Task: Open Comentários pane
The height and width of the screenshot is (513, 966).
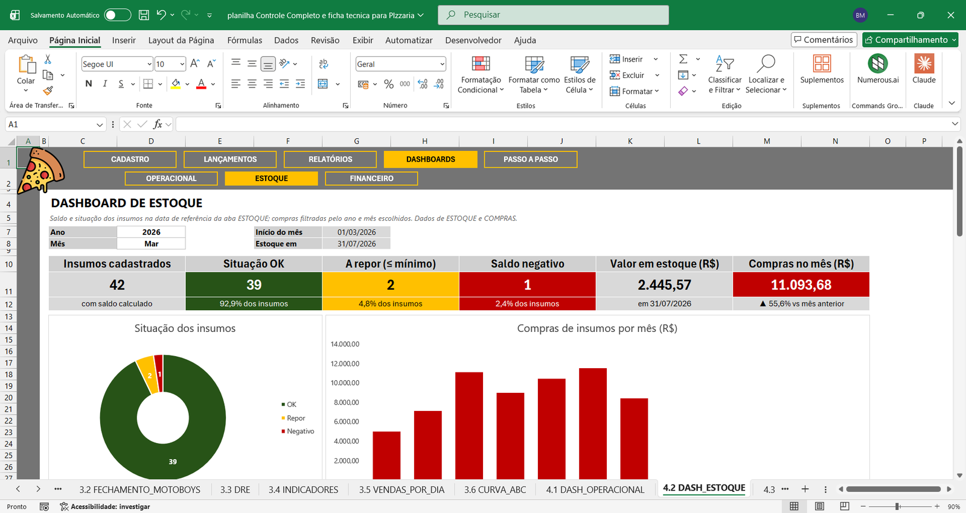Action: coord(824,40)
